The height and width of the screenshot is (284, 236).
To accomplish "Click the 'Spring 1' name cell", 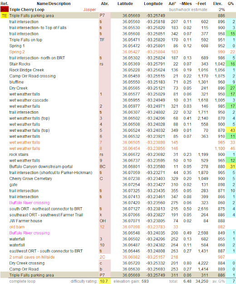I will 17,46.
